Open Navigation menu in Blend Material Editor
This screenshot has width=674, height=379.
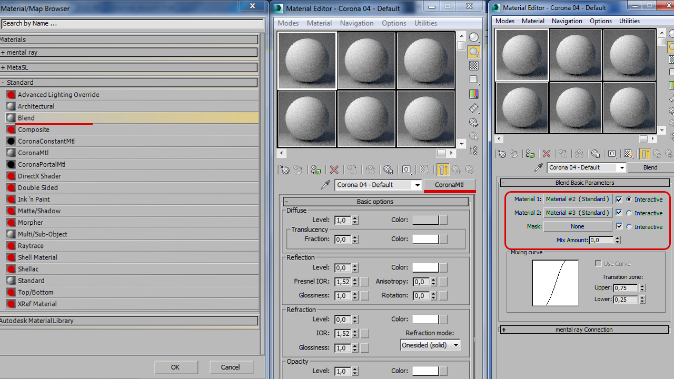(x=567, y=21)
